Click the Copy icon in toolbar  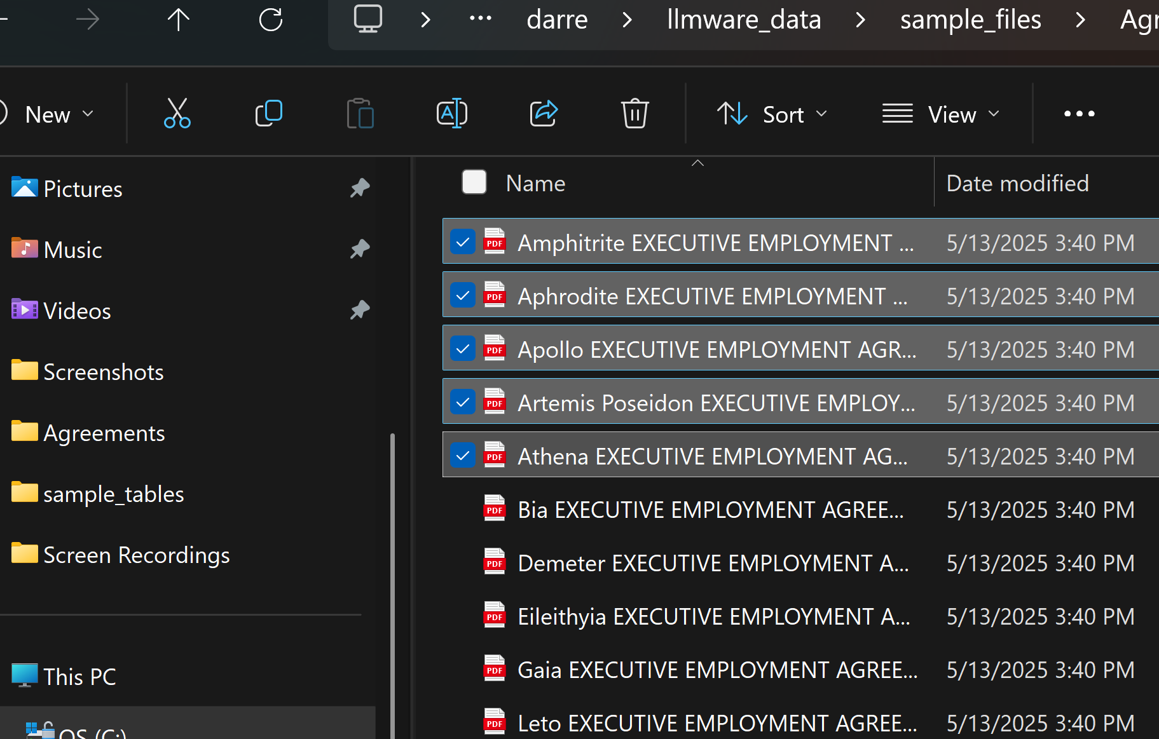(x=268, y=114)
